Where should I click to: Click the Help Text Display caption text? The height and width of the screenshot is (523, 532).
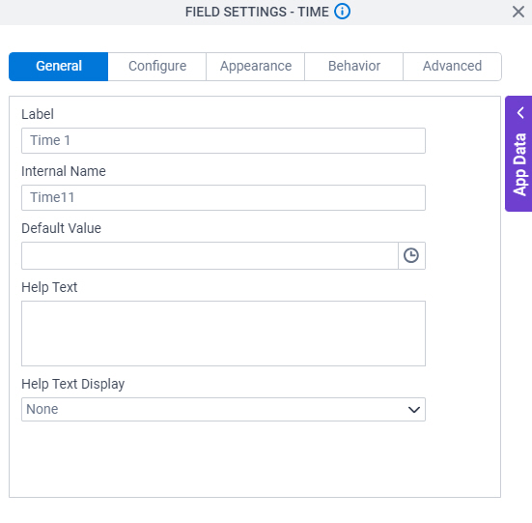(x=73, y=384)
